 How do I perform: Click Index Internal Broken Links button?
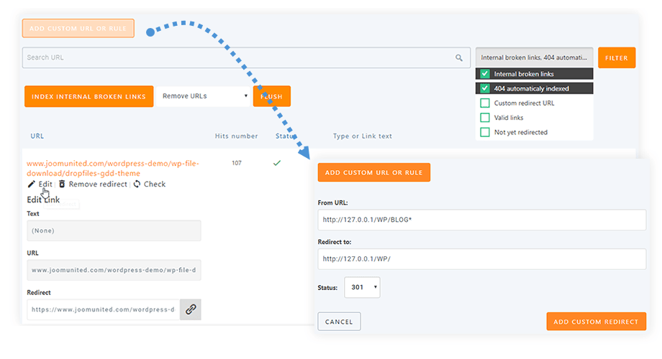pos(89,97)
